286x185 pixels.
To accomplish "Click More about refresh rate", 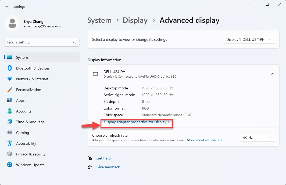I will pos(205,140).
